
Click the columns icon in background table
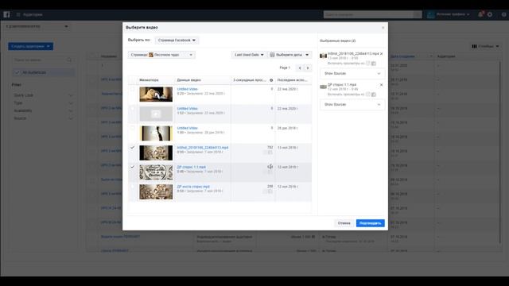[474, 46]
